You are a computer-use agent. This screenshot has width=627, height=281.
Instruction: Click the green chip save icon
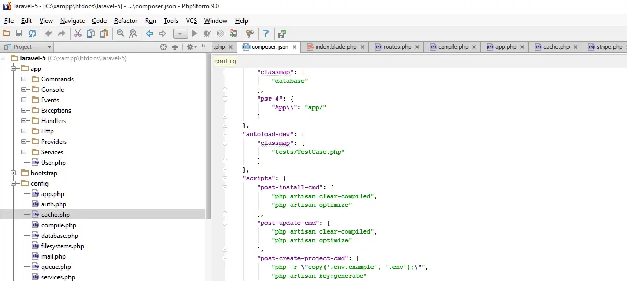(x=282, y=33)
